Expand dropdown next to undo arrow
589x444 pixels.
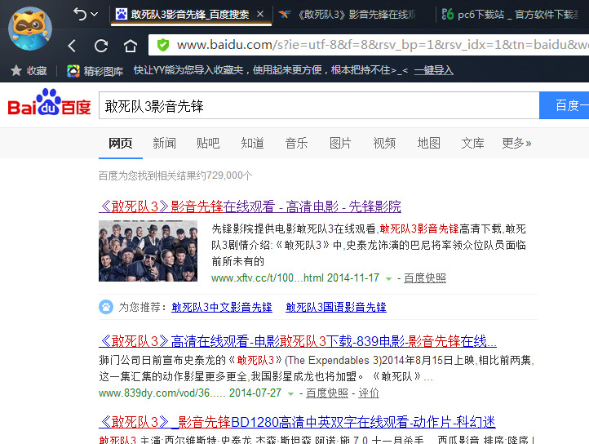pyautogui.click(x=95, y=14)
